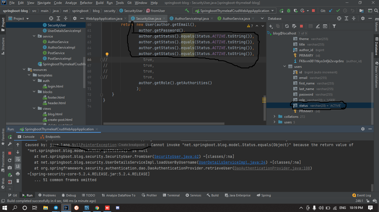
Task: Stop process using Run panel red square
Action: coord(10,153)
